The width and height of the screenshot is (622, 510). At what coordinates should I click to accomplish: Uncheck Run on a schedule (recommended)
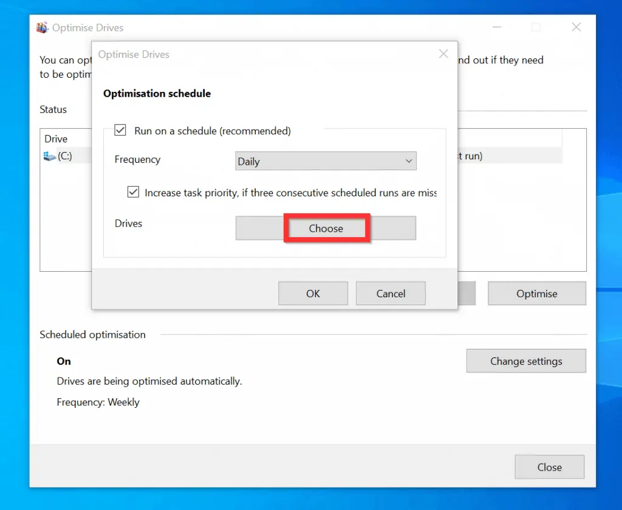pos(120,129)
